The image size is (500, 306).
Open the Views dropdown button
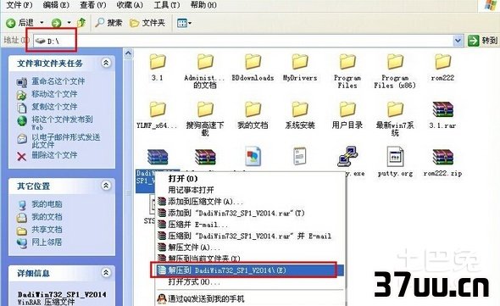(x=184, y=23)
